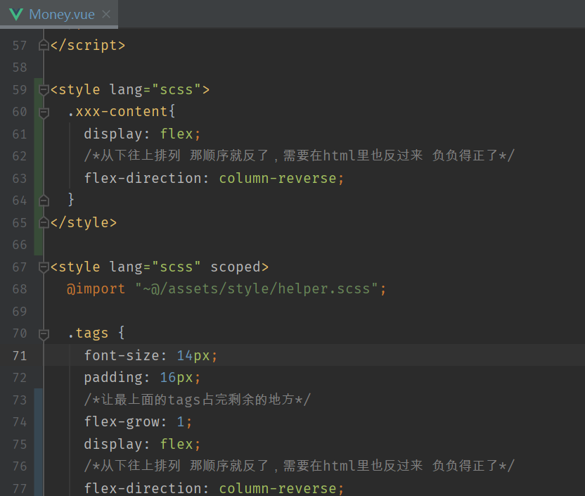The height and width of the screenshot is (496, 585).
Task: Click the helper.scss import path string
Action: click(257, 289)
